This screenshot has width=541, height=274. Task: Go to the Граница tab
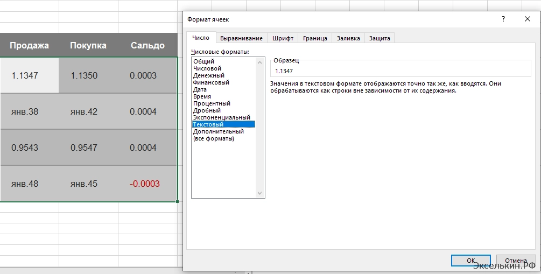click(315, 38)
